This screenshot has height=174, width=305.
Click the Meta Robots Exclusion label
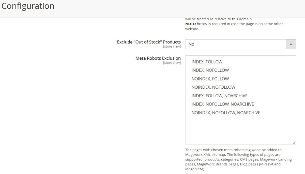point(158,58)
